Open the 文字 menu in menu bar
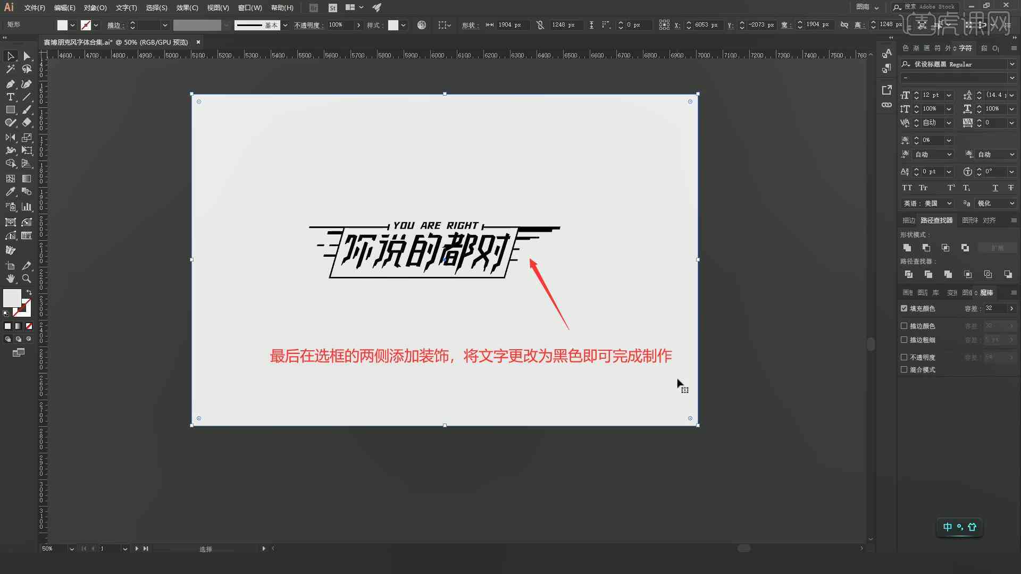 [x=125, y=7]
